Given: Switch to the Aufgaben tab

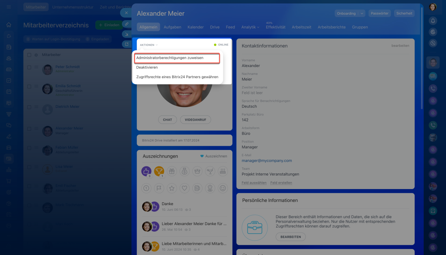Looking at the screenshot, I should pyautogui.click(x=172, y=27).
